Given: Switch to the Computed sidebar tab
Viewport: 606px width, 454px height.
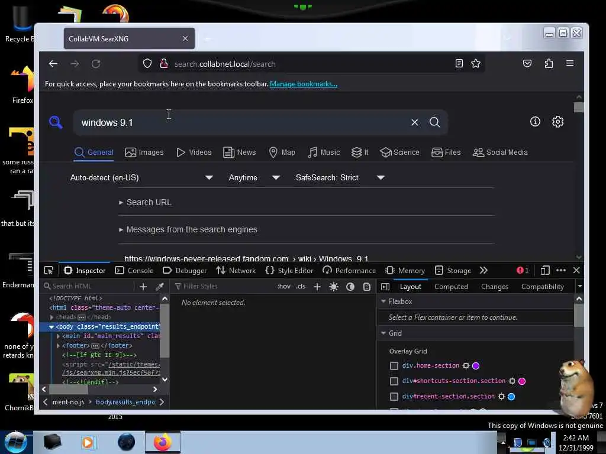Looking at the screenshot, I should (x=451, y=287).
